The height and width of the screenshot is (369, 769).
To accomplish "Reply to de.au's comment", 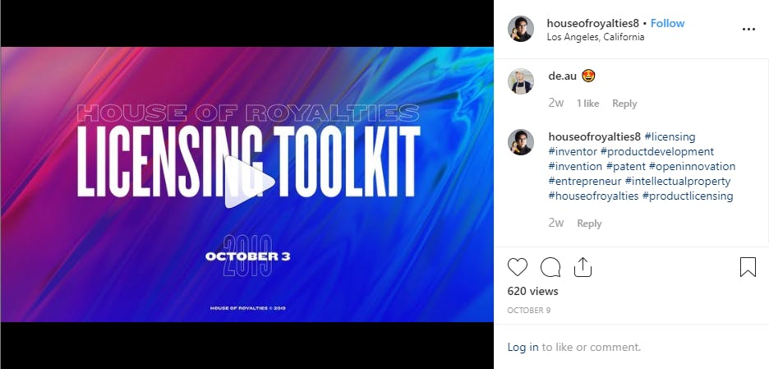I will pyautogui.click(x=624, y=104).
